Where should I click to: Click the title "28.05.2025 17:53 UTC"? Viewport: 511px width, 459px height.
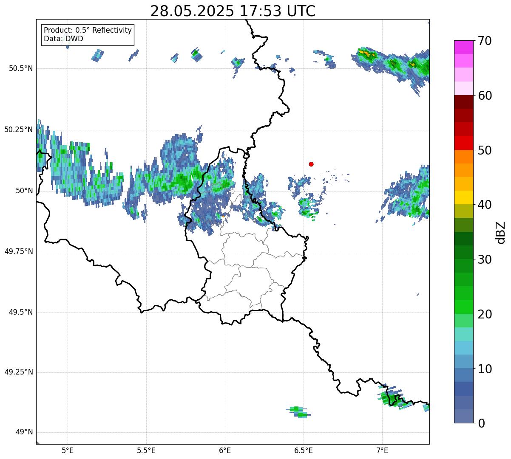coord(233,11)
